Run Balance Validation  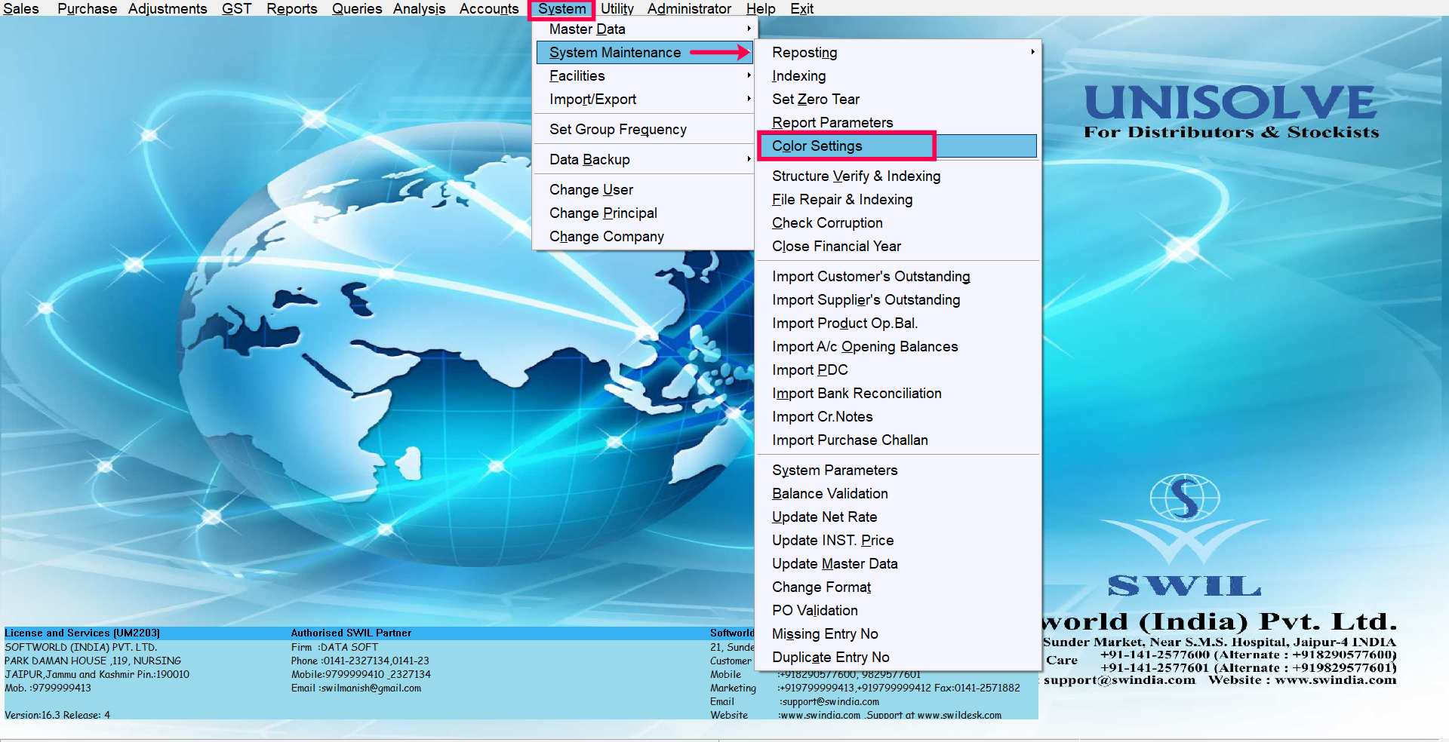click(898, 494)
